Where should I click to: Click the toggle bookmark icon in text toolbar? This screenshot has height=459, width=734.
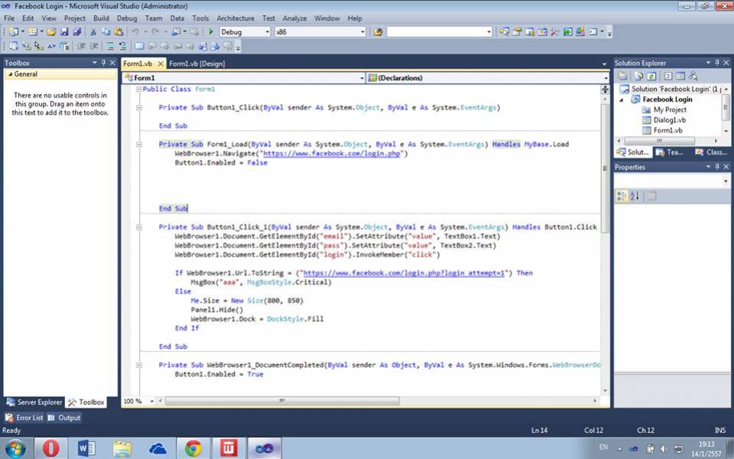pyautogui.click(x=139, y=46)
